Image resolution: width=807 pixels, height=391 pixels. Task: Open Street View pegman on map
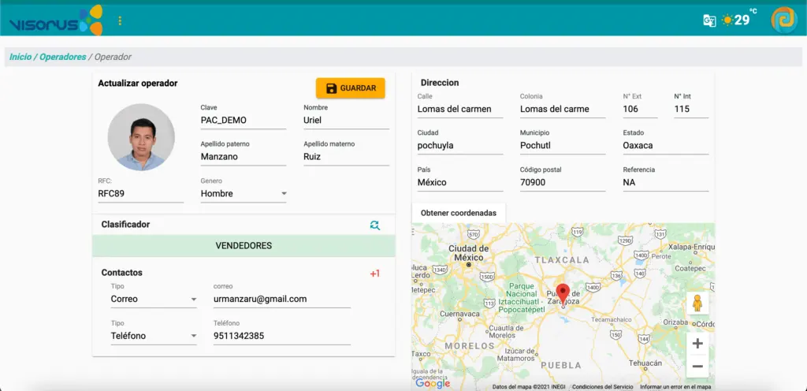(x=697, y=303)
